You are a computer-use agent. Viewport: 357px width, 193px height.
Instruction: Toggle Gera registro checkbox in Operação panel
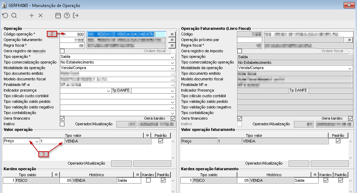point(62,51)
